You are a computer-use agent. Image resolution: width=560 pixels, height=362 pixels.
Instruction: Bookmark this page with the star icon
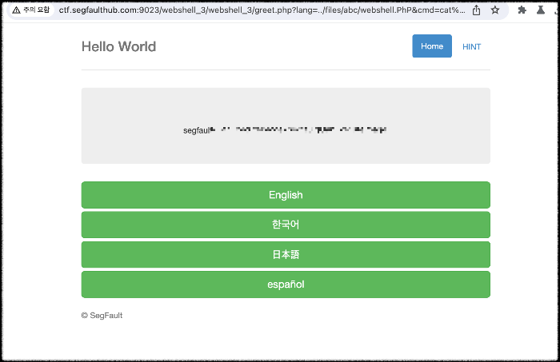[495, 10]
